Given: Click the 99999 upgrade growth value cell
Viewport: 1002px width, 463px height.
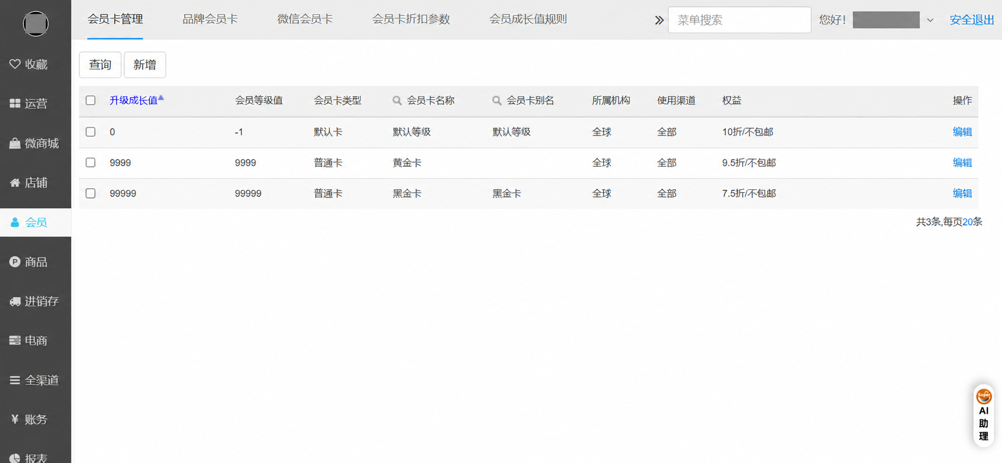Looking at the screenshot, I should 123,193.
